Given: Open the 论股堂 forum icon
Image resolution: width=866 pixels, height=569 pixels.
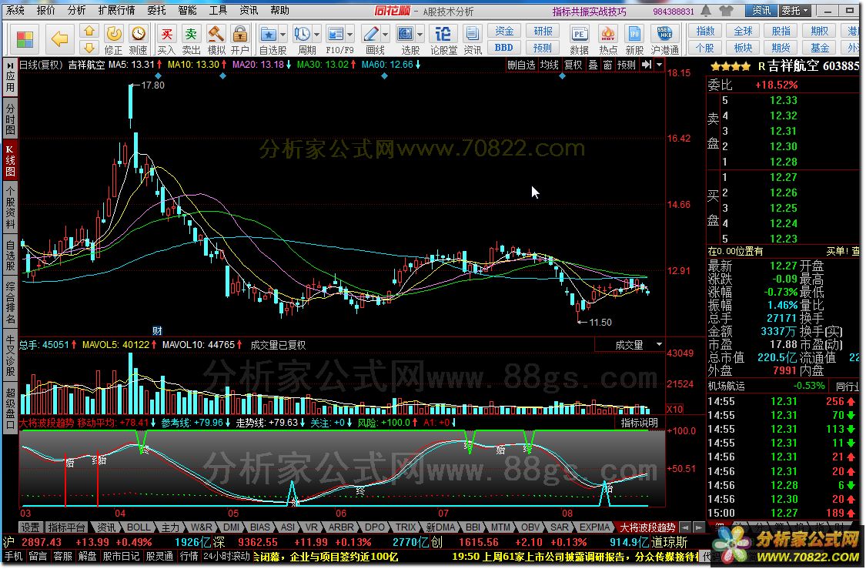Looking at the screenshot, I should coord(443,34).
